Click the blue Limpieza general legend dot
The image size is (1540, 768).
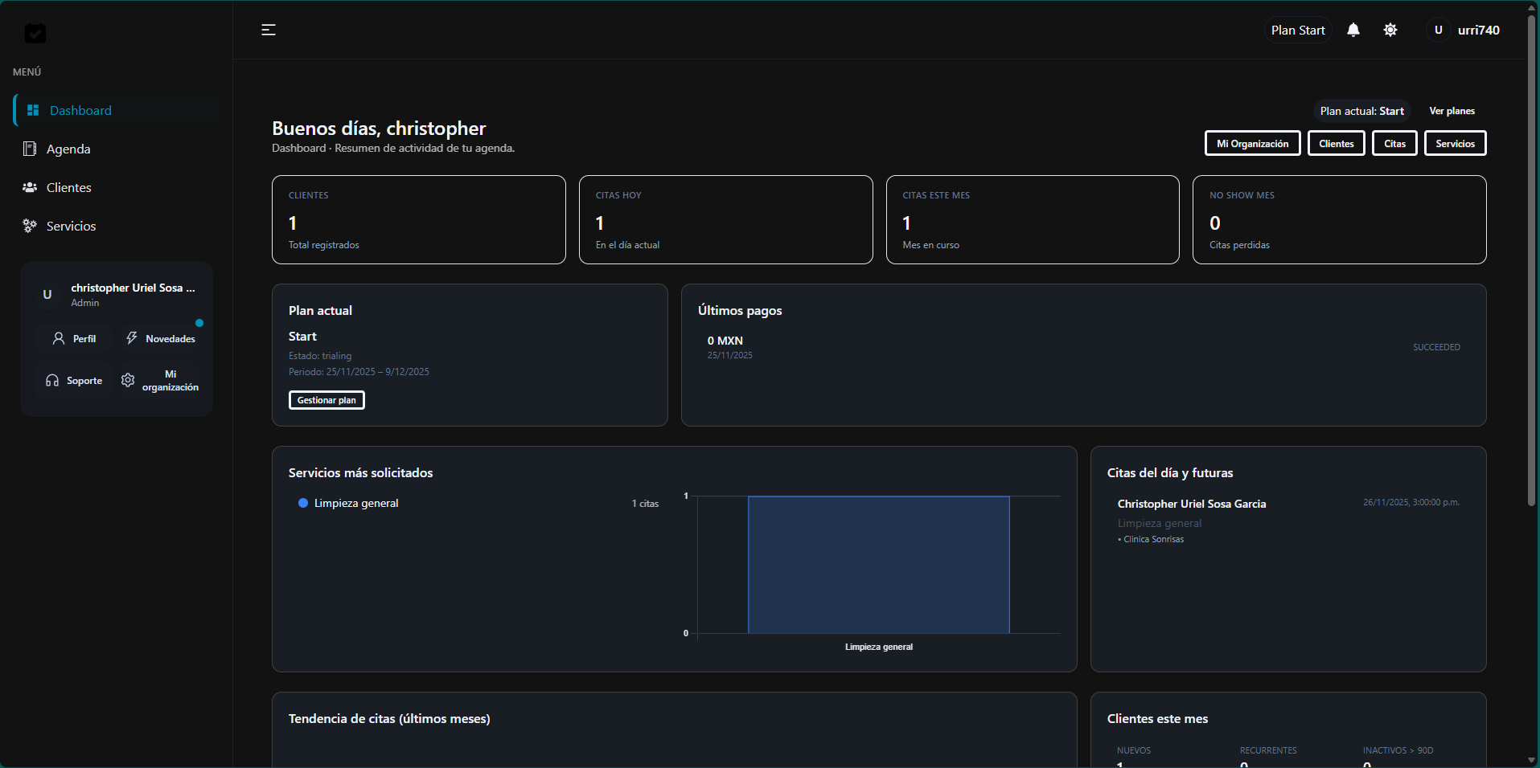tap(303, 503)
